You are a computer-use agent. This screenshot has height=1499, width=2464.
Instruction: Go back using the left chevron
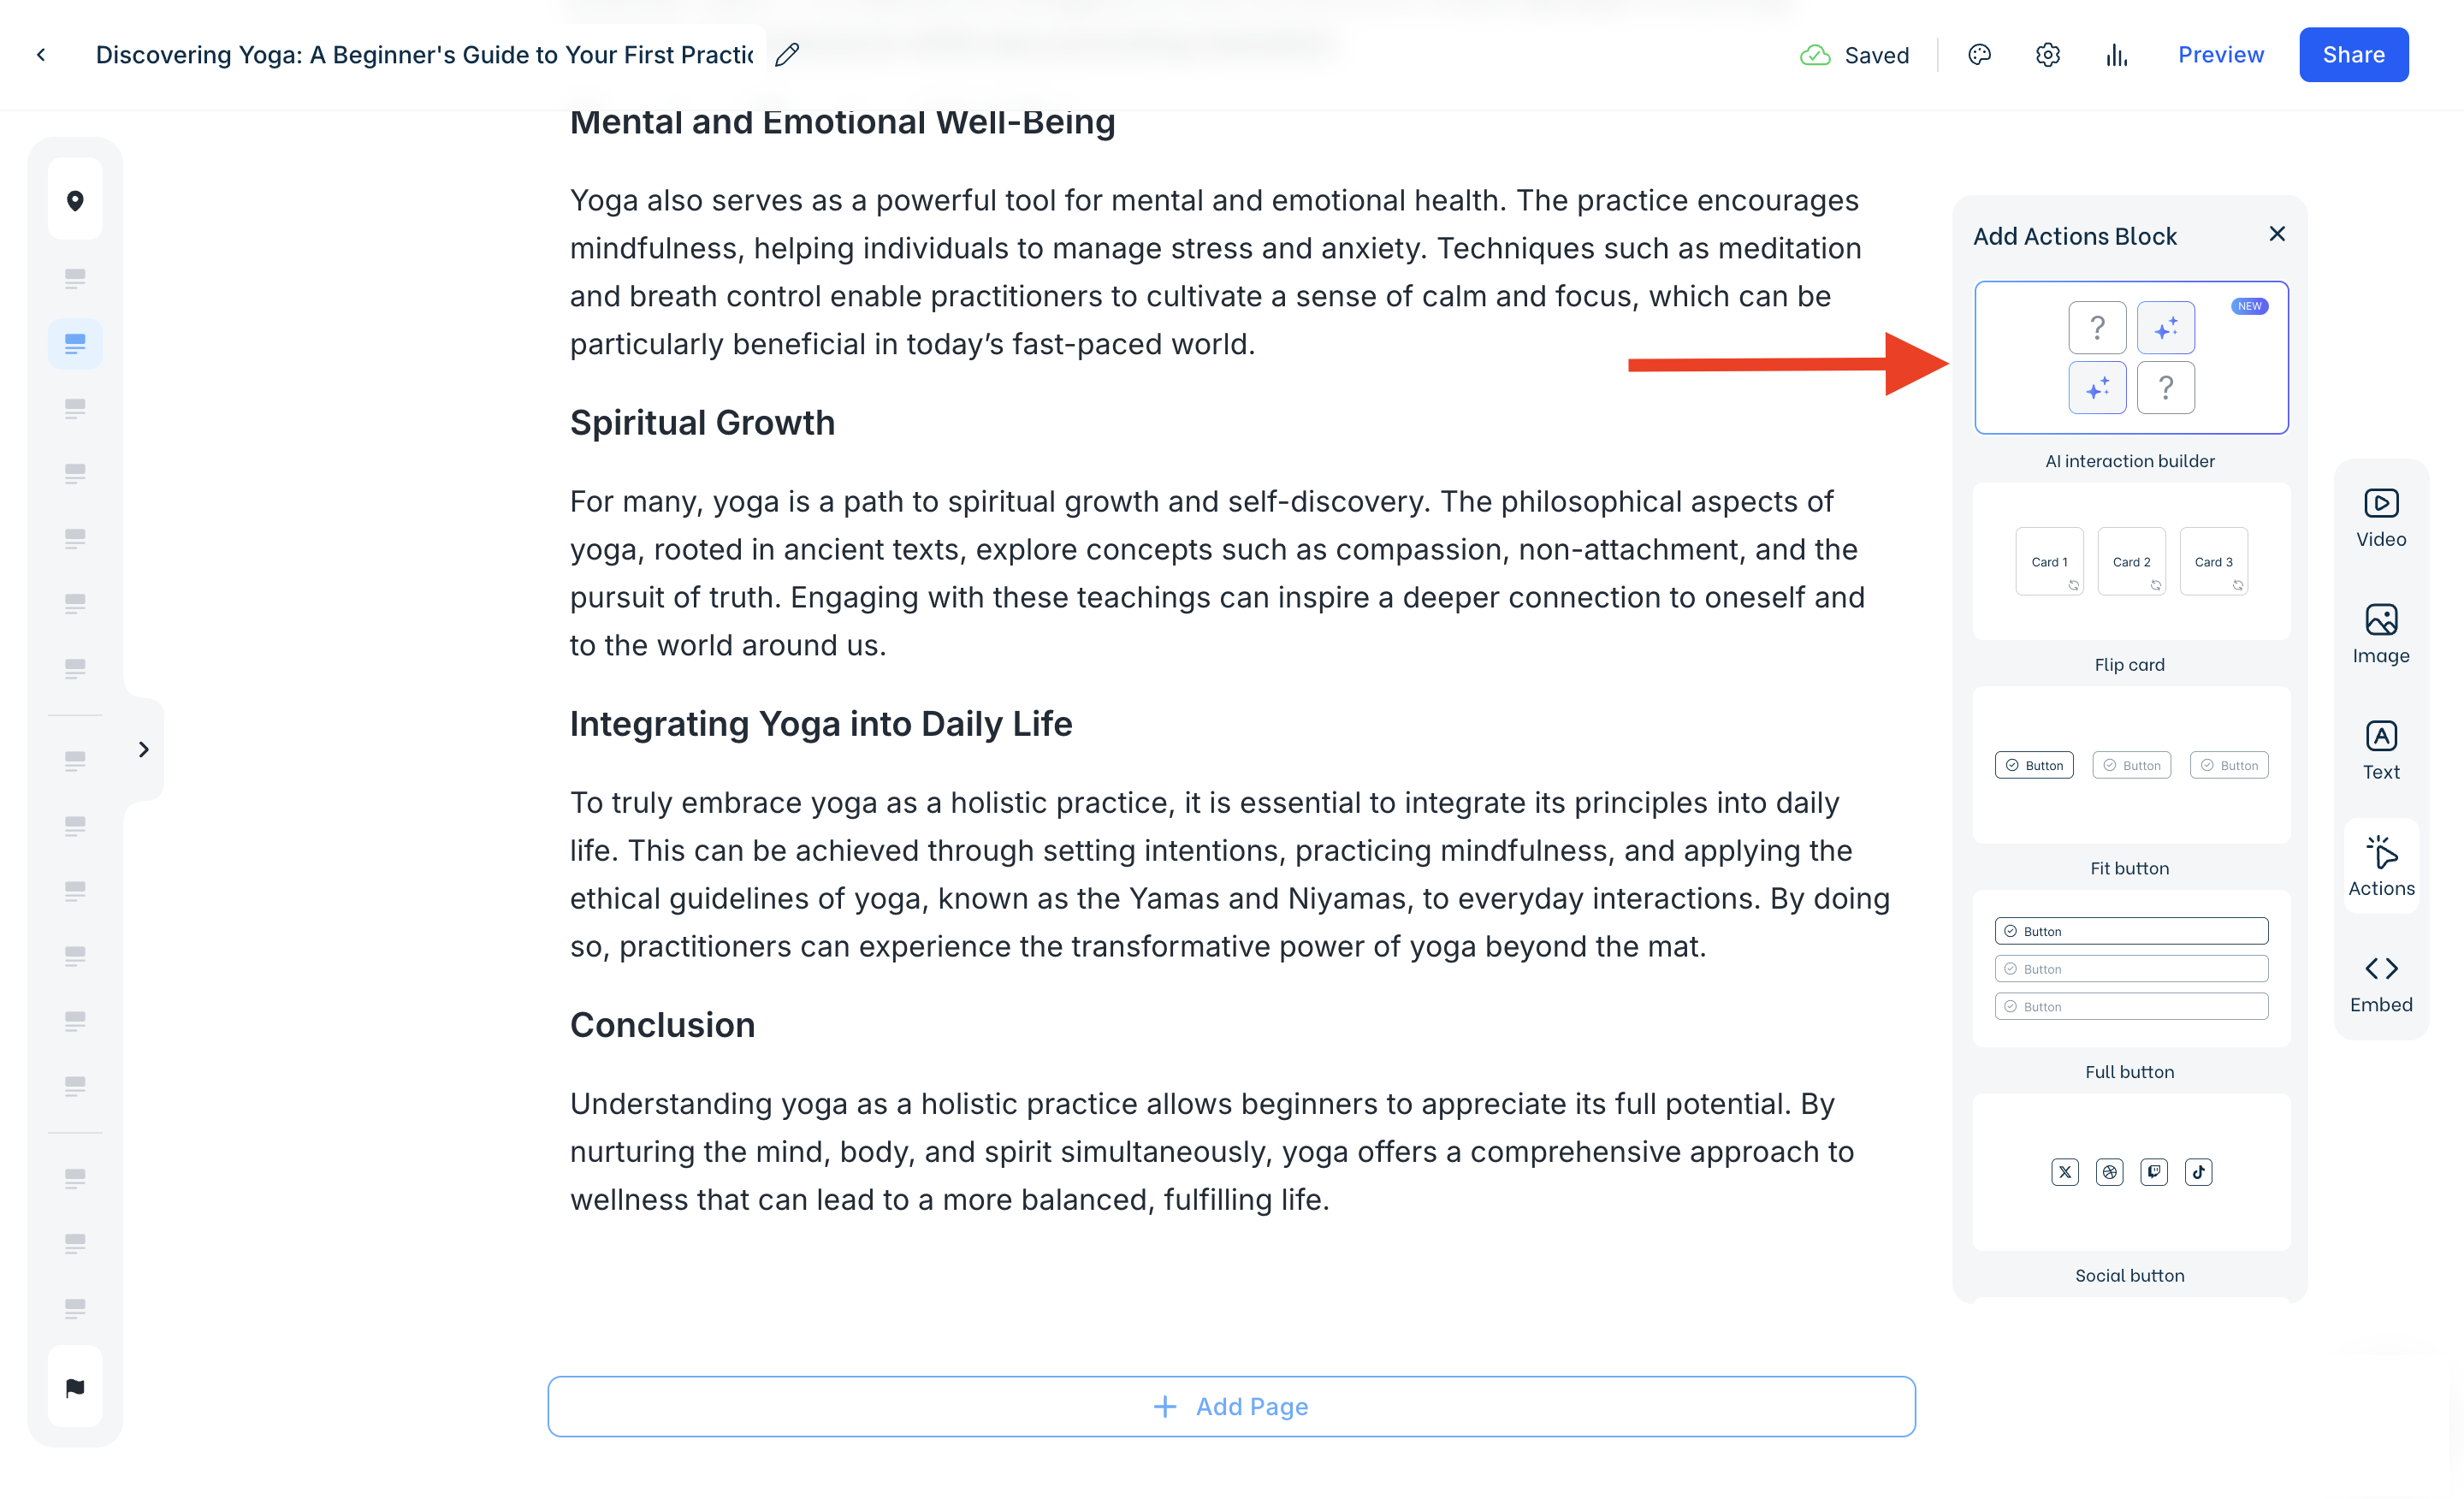41,55
